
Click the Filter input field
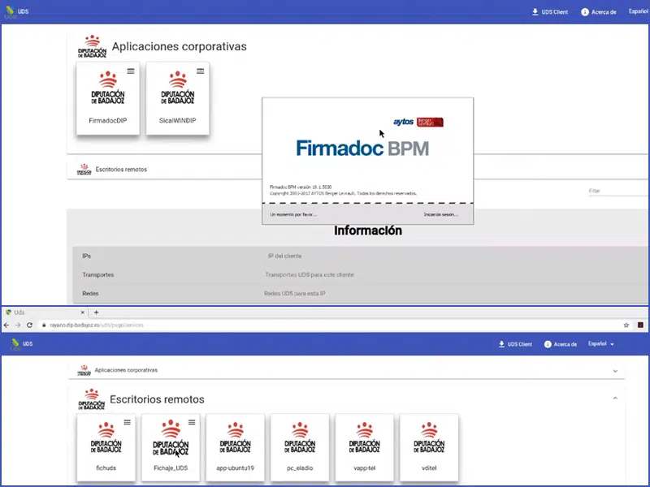tap(617, 192)
